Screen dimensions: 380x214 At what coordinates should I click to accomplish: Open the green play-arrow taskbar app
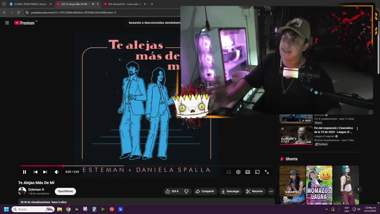pyautogui.click(x=103, y=209)
